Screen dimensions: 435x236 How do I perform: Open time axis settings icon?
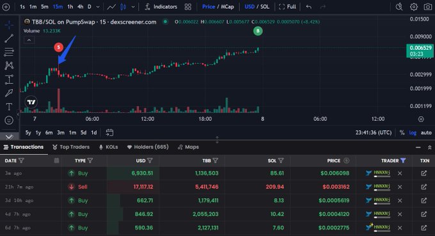tap(421, 119)
